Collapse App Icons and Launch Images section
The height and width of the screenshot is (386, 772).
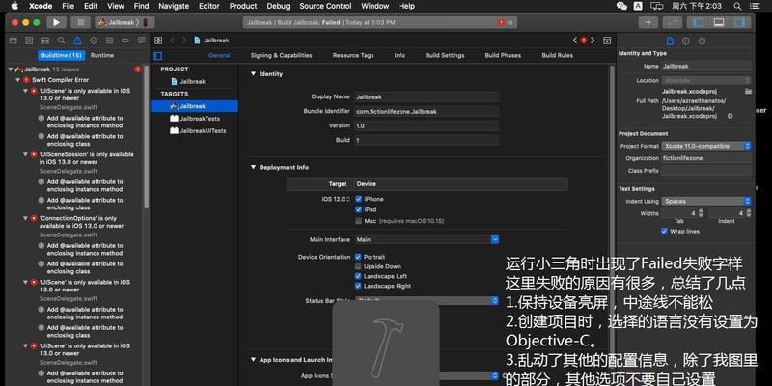[253, 360]
